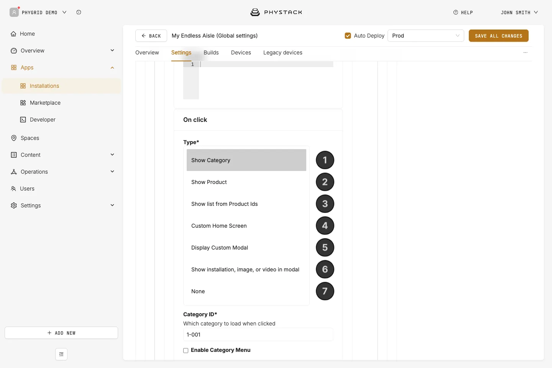Switch to the Overview tab
Image resolution: width=552 pixels, height=368 pixels.
coord(147,53)
